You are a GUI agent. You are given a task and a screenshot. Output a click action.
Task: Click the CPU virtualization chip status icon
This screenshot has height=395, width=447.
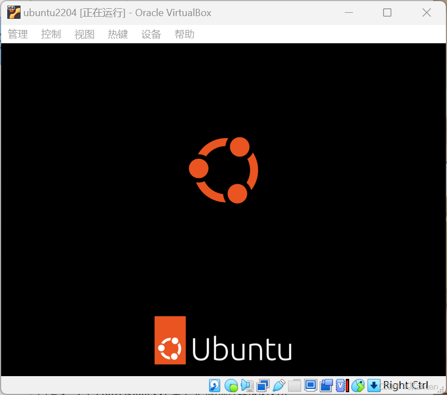coord(342,386)
